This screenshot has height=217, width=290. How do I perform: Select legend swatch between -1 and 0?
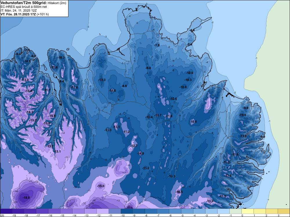tap(235, 211)
